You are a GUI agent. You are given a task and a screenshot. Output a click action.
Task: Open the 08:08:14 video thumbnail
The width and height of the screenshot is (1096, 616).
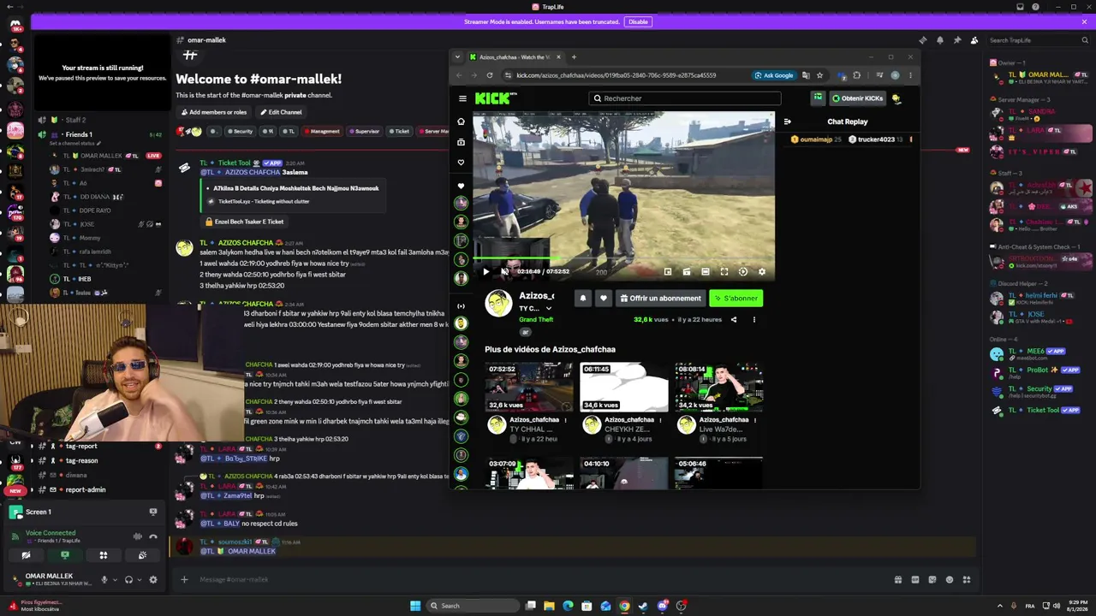click(718, 387)
